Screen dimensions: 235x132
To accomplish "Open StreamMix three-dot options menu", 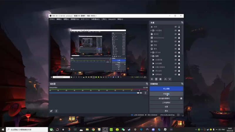I will (x=145, y=93).
